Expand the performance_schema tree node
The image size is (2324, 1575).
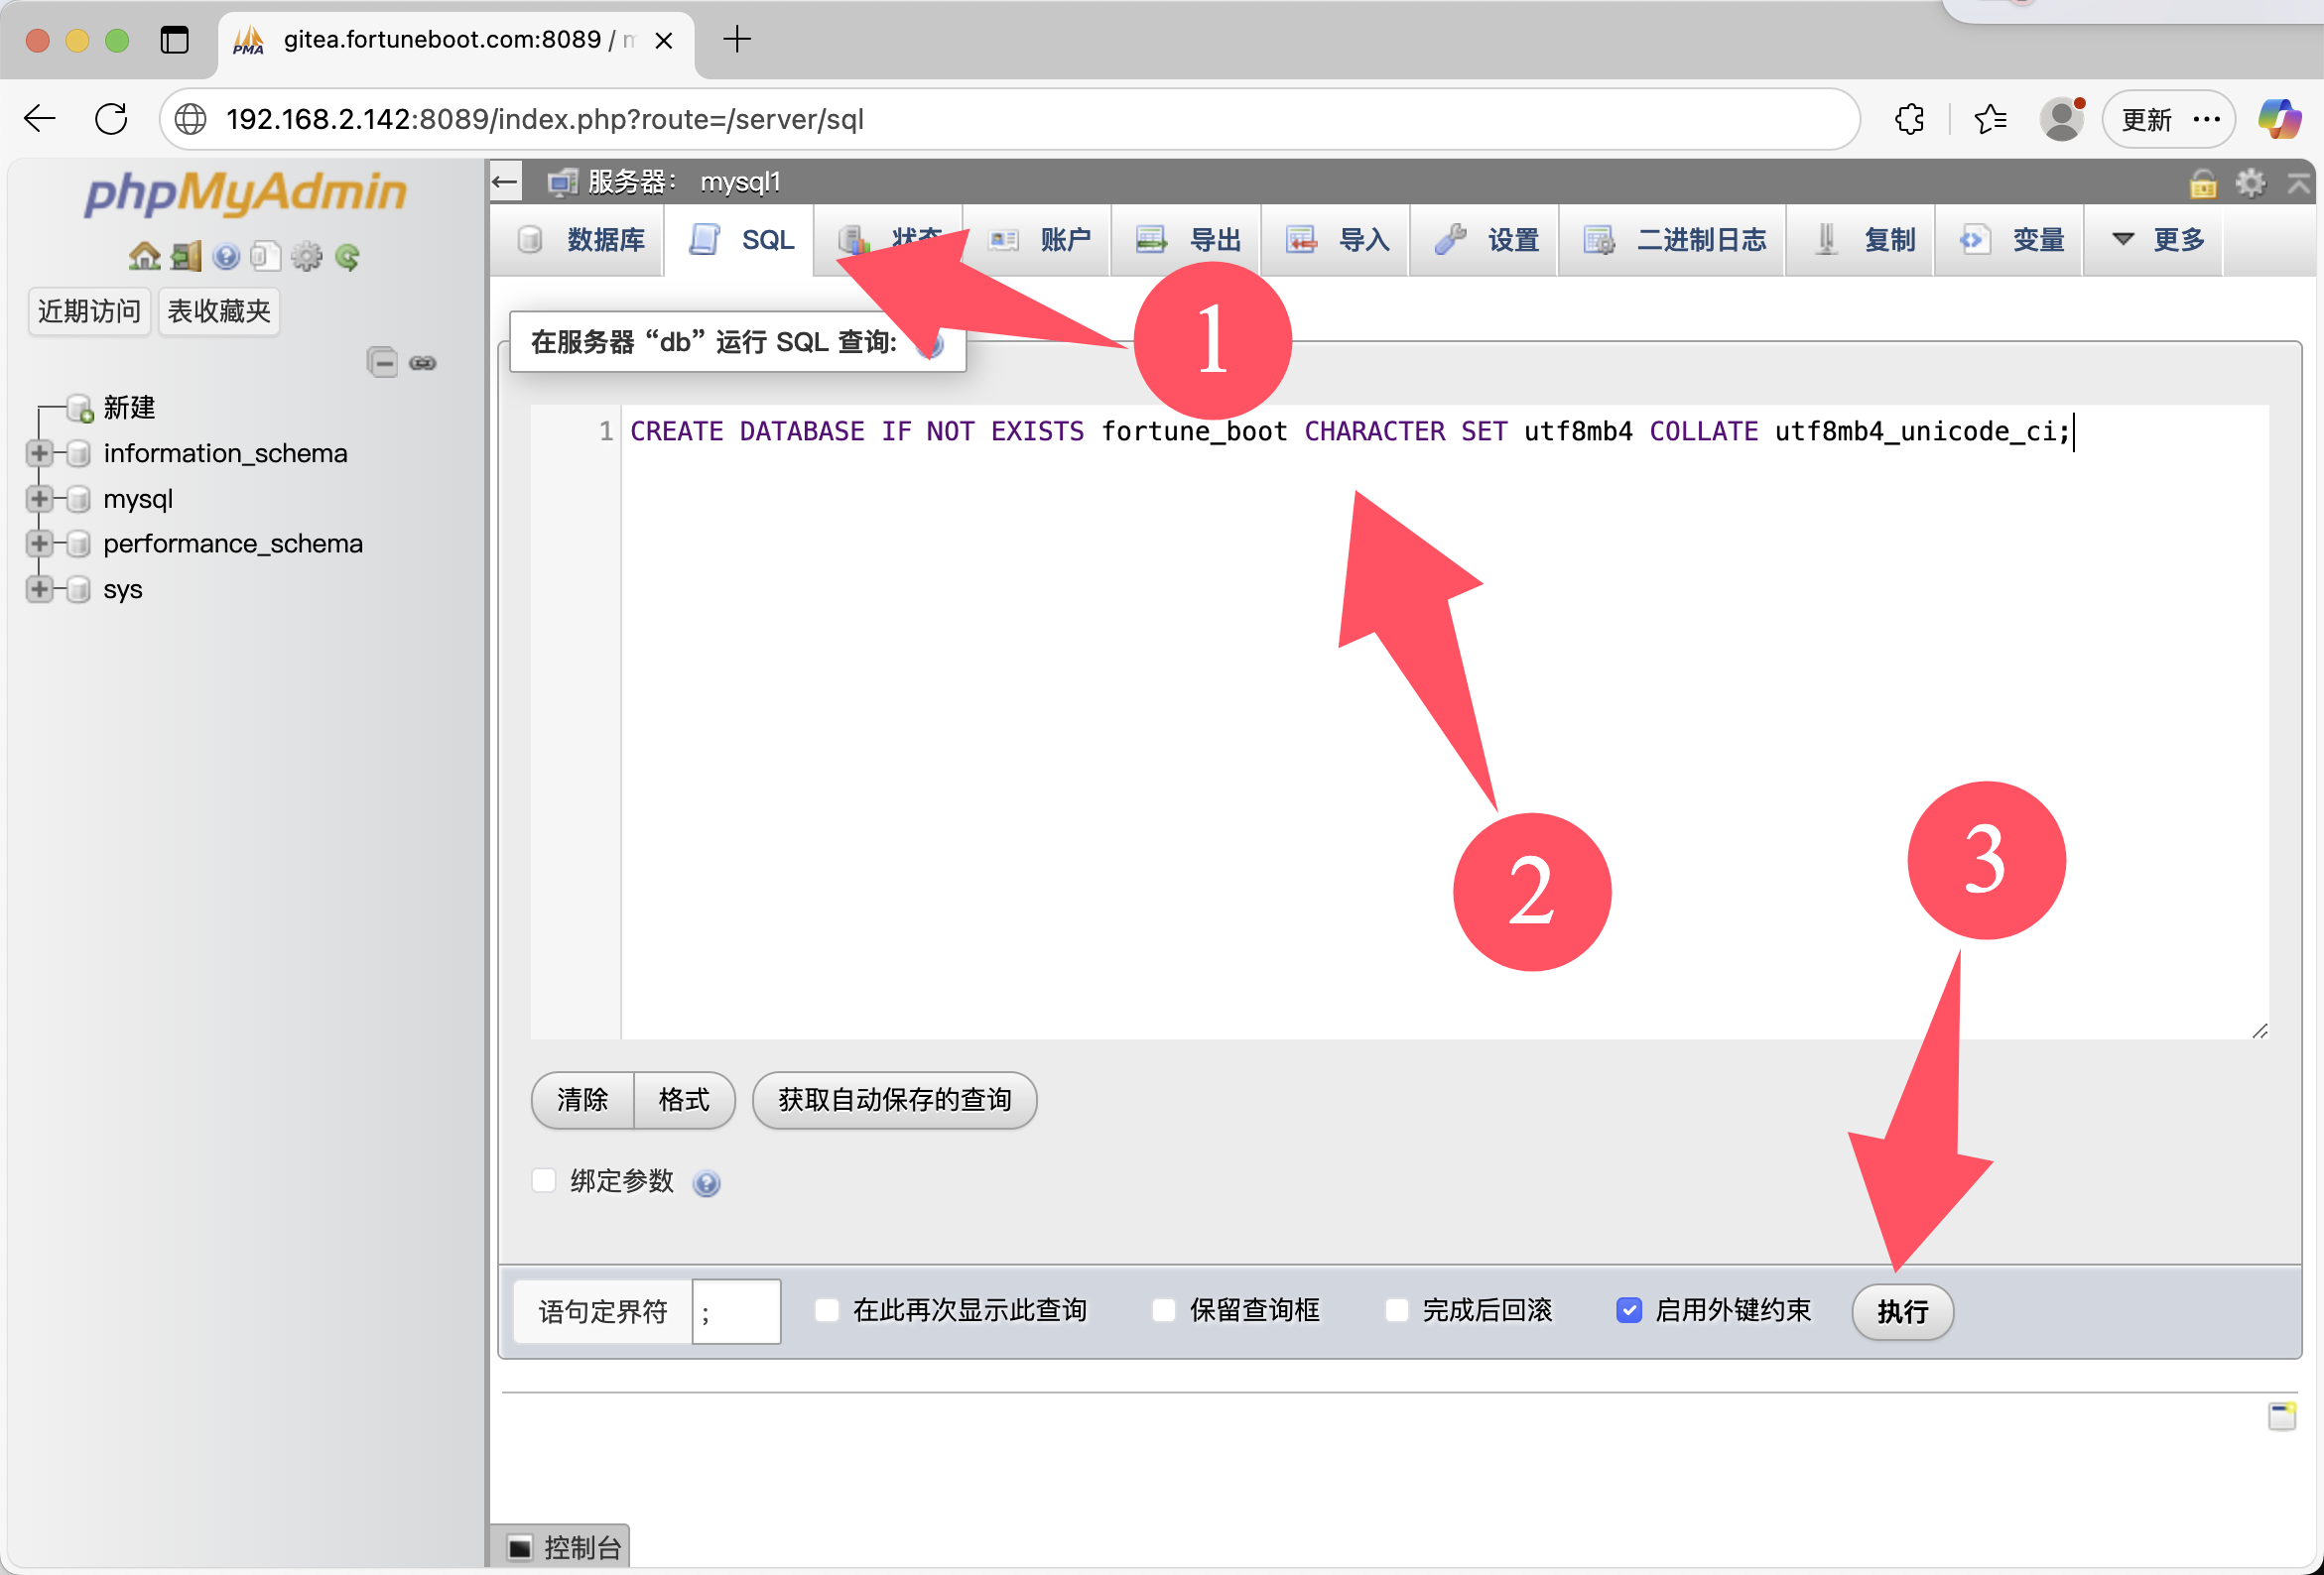pyautogui.click(x=39, y=544)
